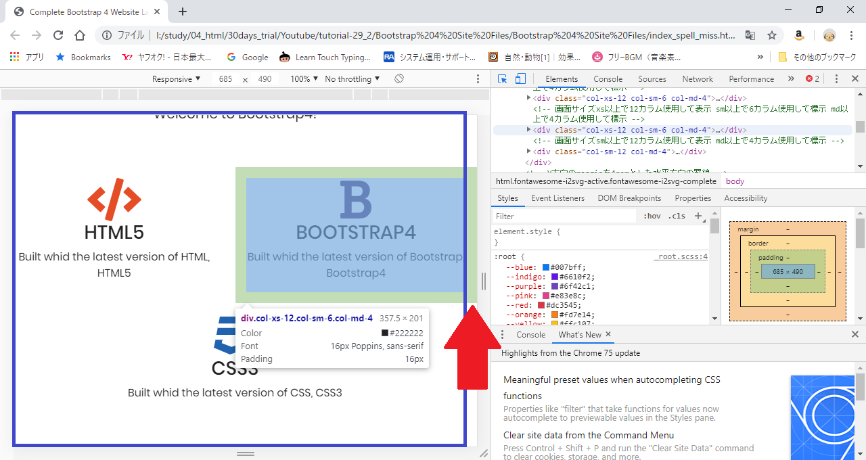Click Chrome forward navigation arrow
Screen dimensions: 866x460
pos(37,35)
